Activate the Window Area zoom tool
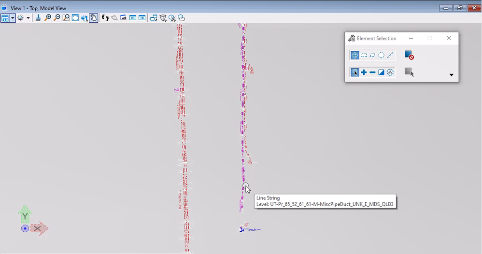 [66, 18]
